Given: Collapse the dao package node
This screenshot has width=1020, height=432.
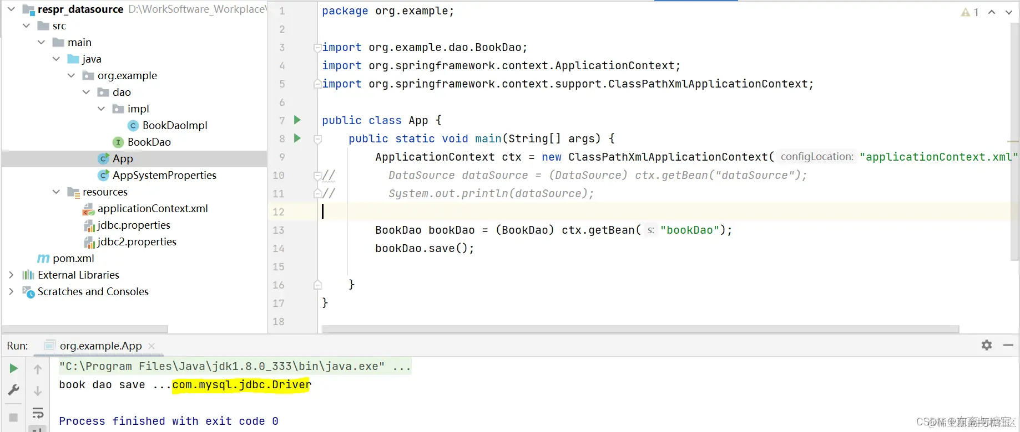Looking at the screenshot, I should [86, 92].
